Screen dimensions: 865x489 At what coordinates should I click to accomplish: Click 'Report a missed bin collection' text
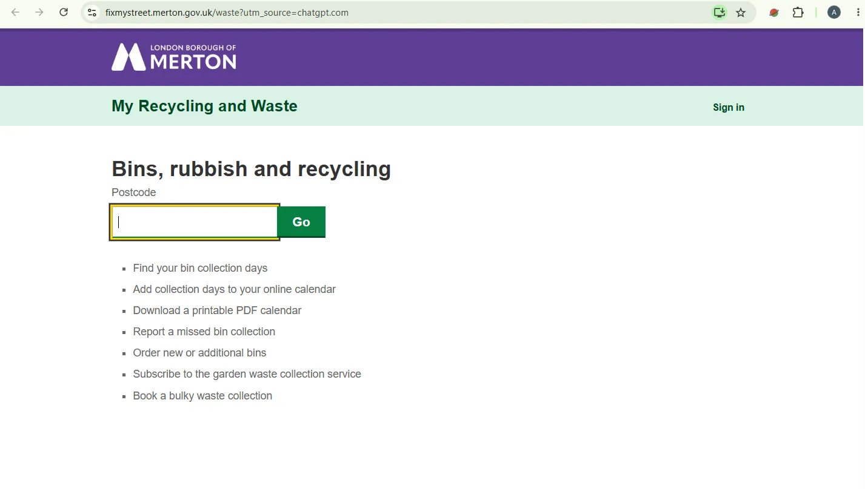click(x=204, y=332)
